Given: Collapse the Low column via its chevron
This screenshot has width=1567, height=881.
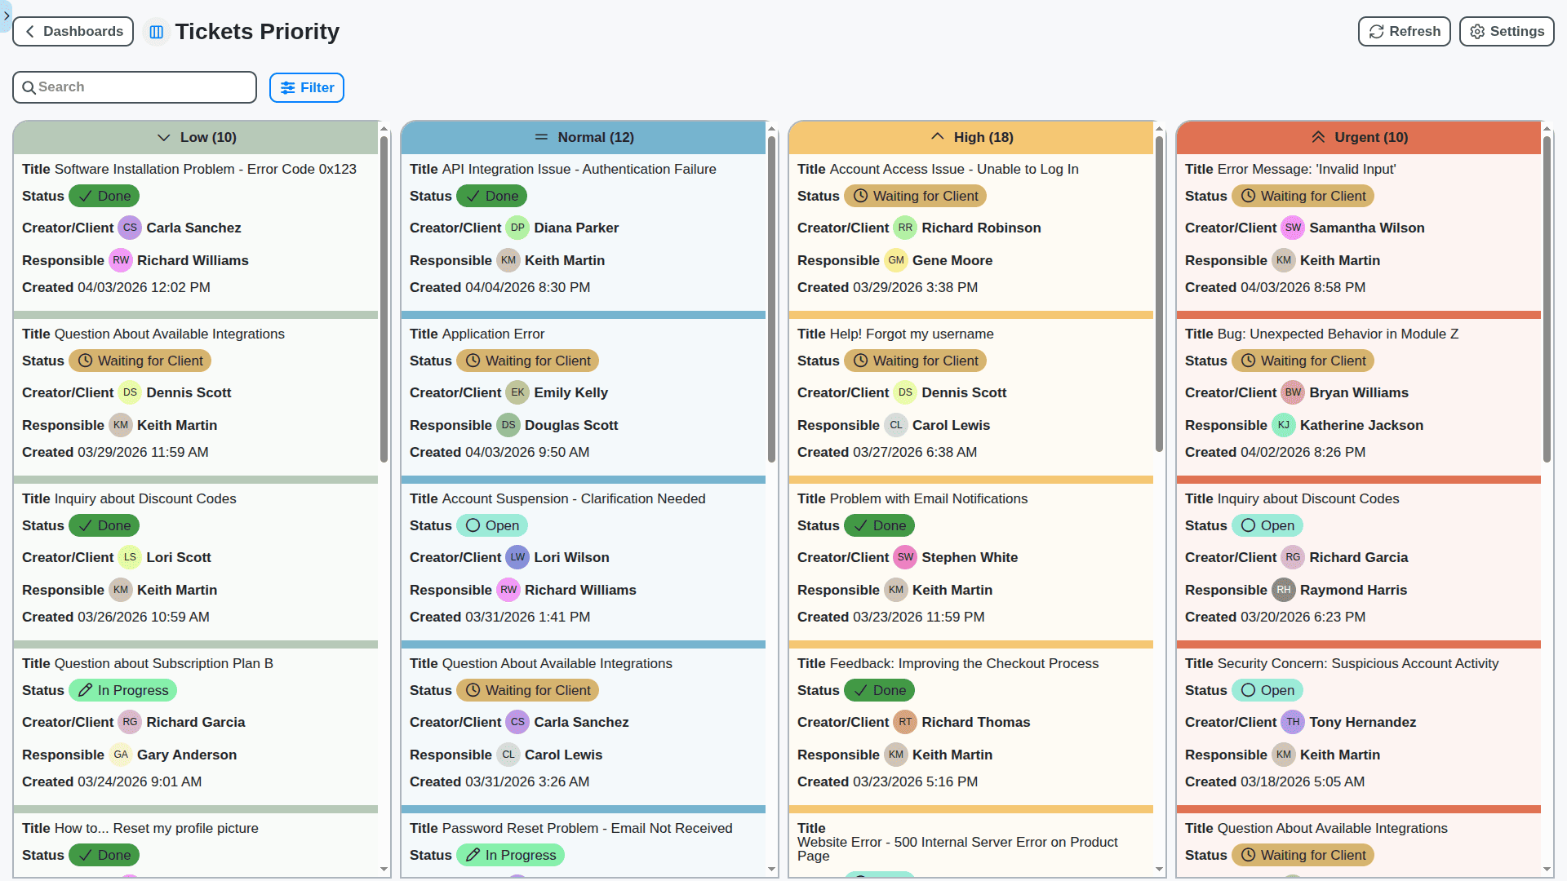Looking at the screenshot, I should (163, 137).
